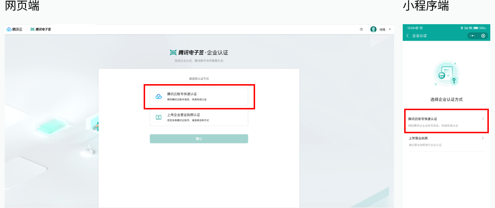Screen dimensions: 495x208
Task: Click the 何残 user avatar icon
Action: 374,29
